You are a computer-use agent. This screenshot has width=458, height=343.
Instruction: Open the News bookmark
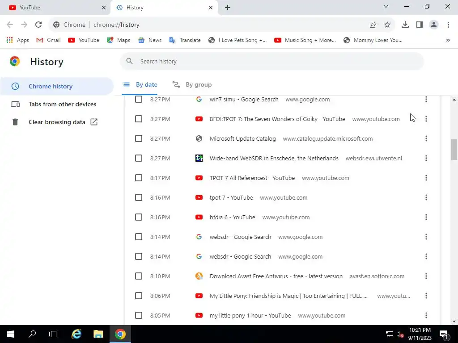pyautogui.click(x=150, y=40)
